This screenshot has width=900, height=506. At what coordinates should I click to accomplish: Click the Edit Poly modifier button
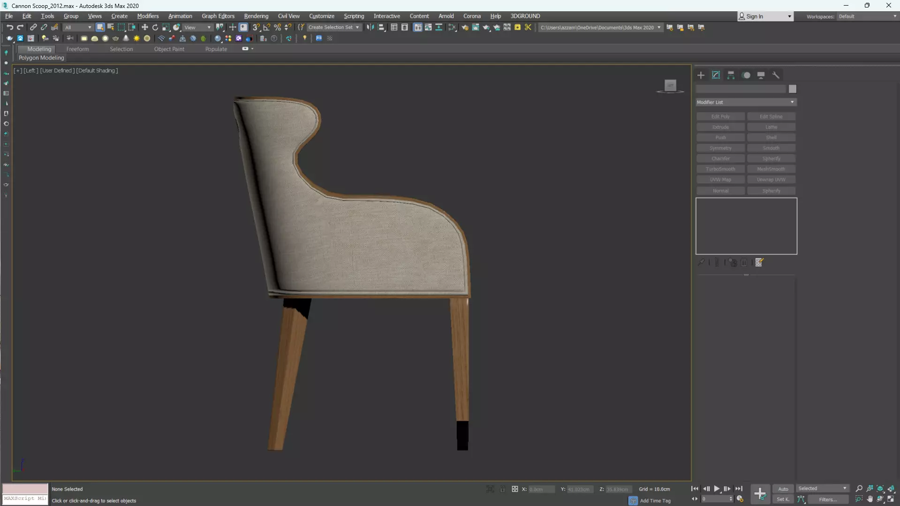pos(720,116)
